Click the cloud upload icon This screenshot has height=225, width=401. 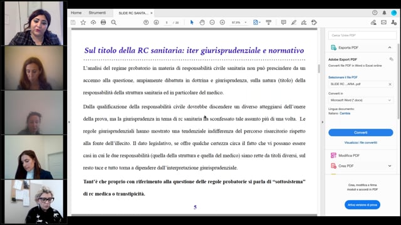click(93, 22)
